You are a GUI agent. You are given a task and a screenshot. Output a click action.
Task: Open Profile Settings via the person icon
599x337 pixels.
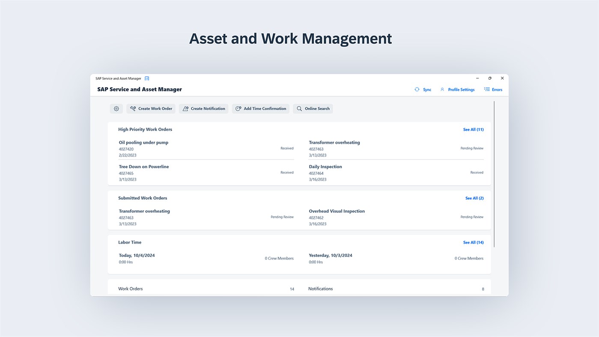pos(441,89)
